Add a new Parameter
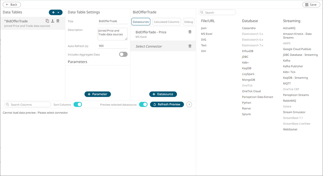The image size is (323, 176). [98, 94]
